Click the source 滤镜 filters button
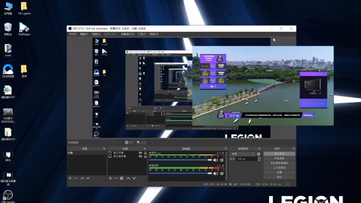 [141, 143]
